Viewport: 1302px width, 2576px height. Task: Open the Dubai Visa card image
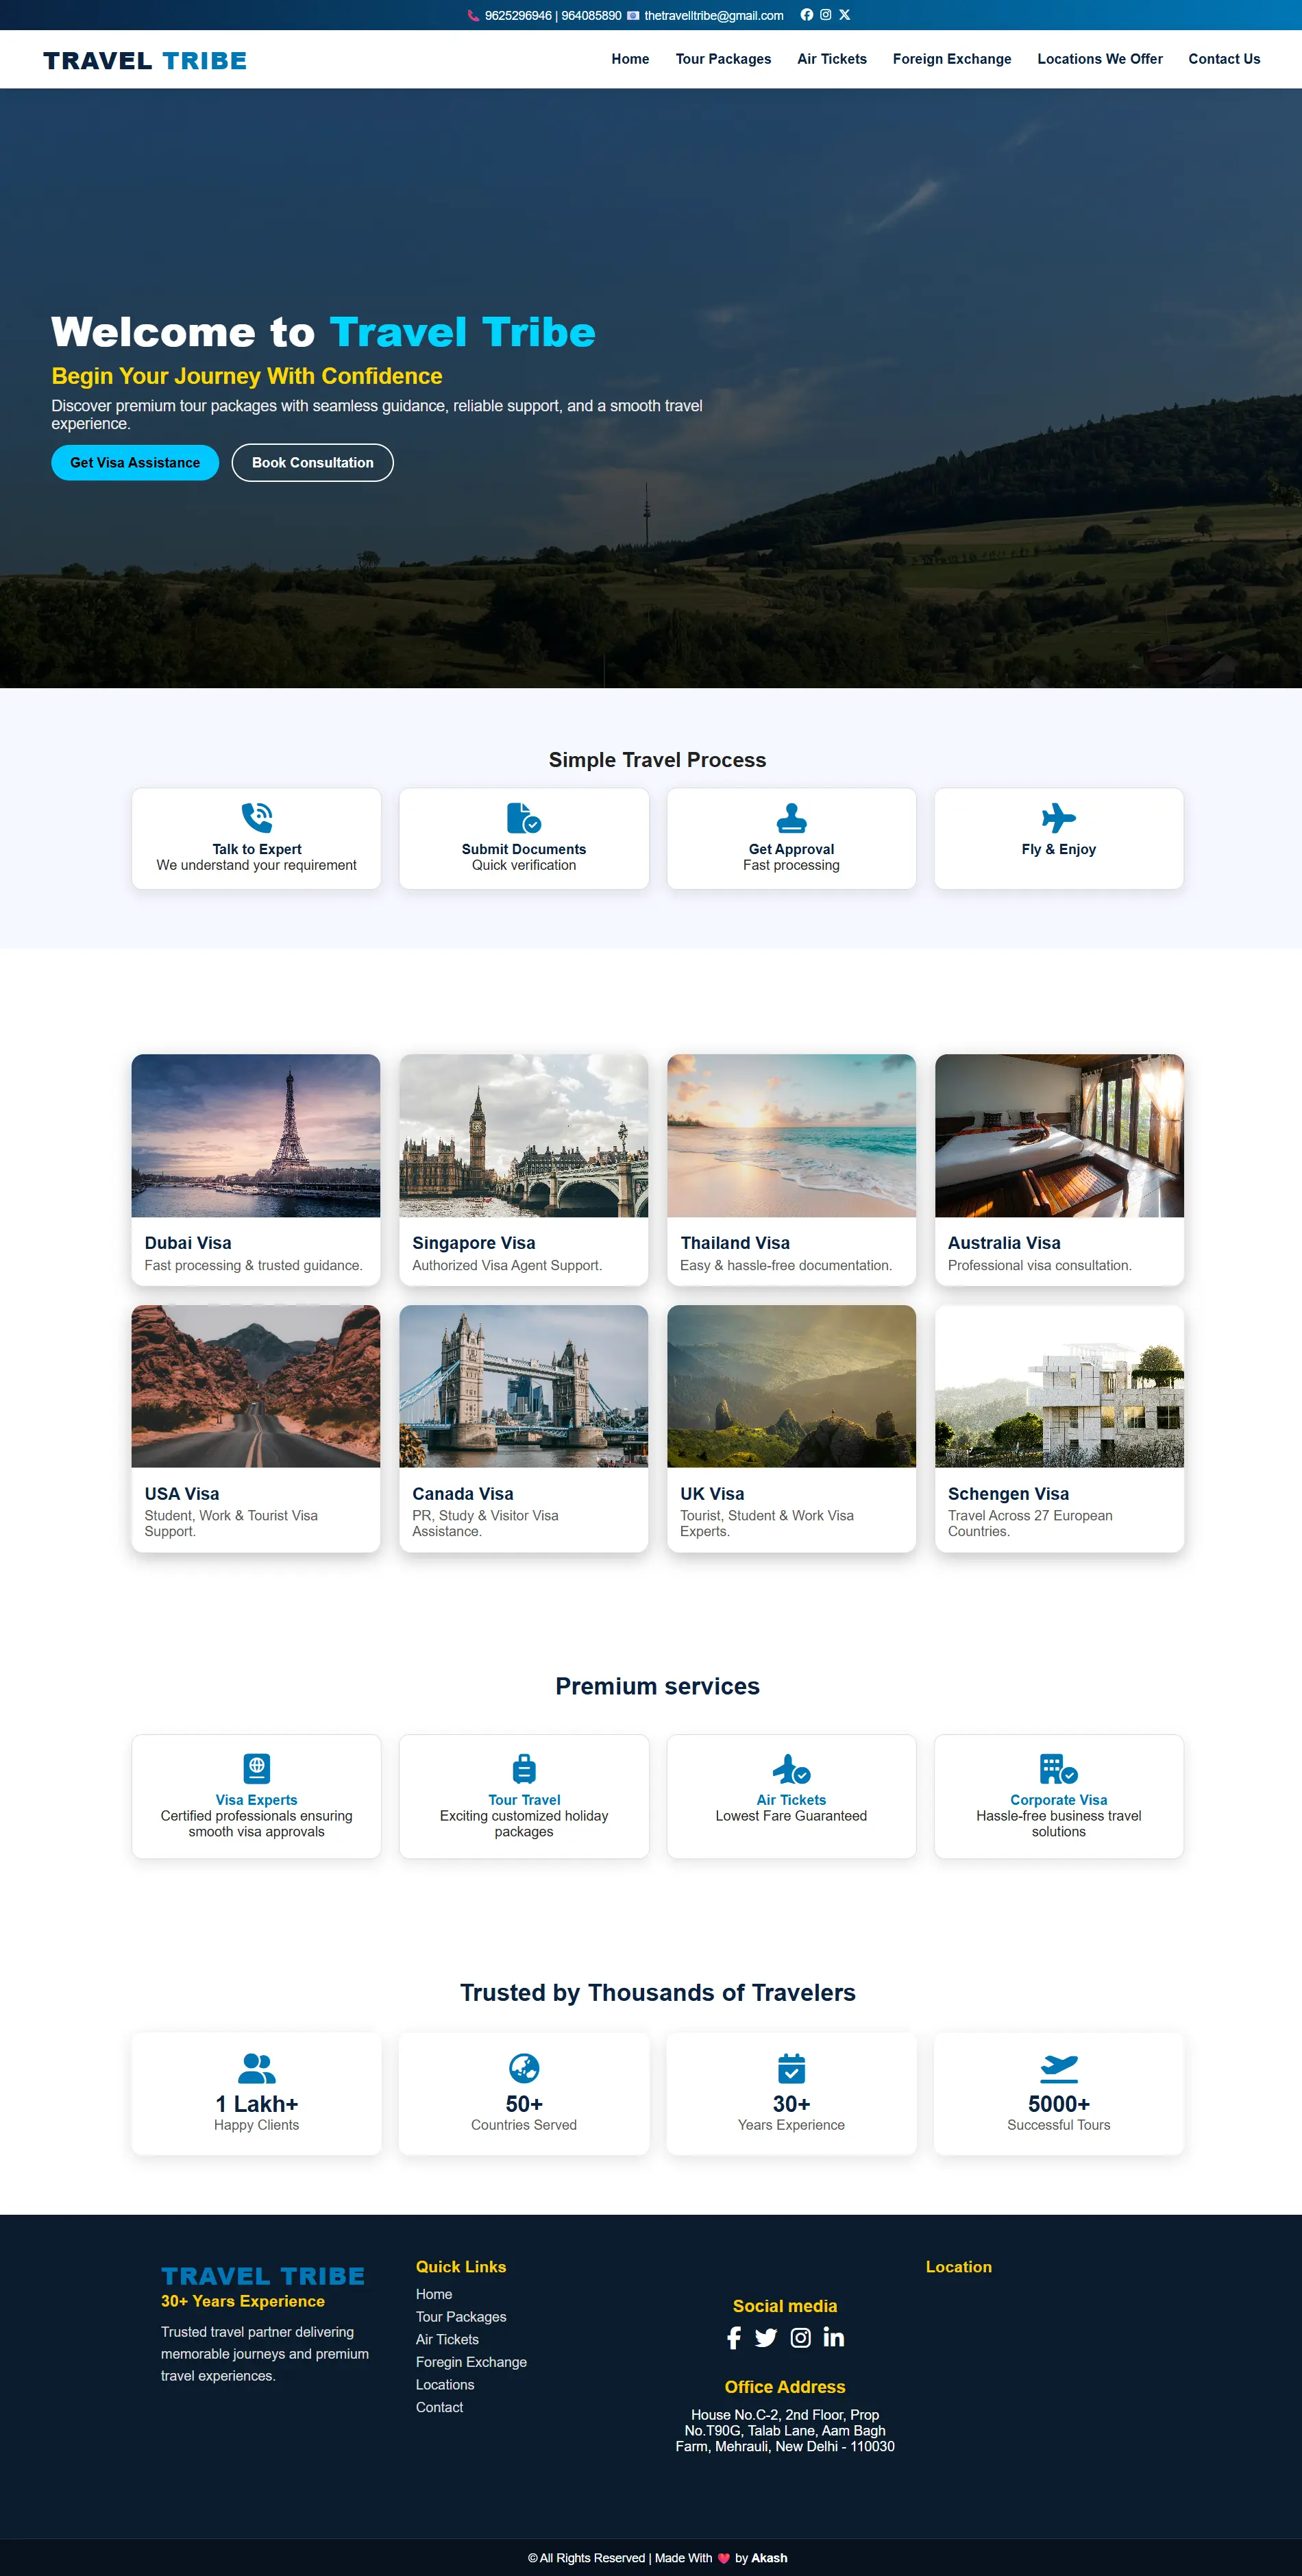(256, 1135)
